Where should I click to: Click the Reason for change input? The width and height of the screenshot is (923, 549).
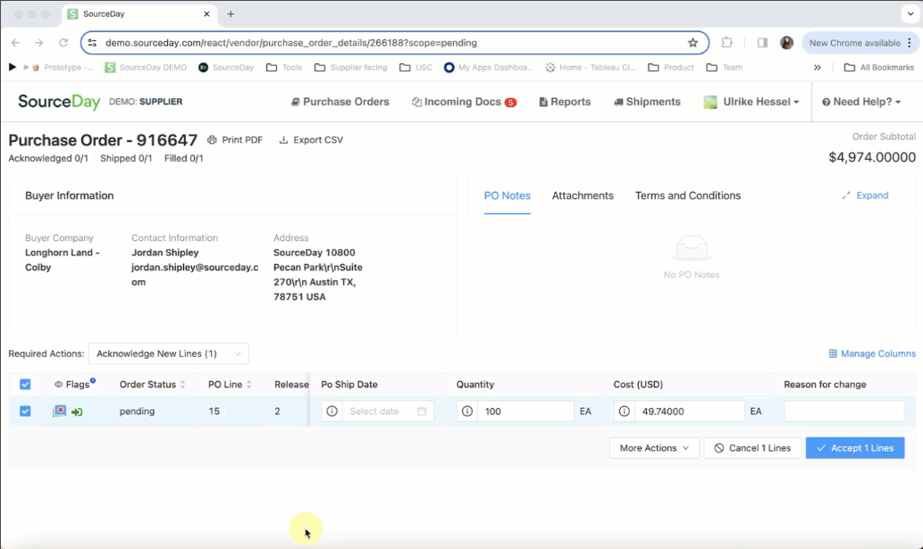click(x=843, y=411)
